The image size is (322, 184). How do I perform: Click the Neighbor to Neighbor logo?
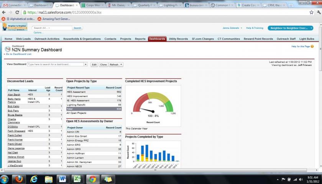tap(15, 27)
